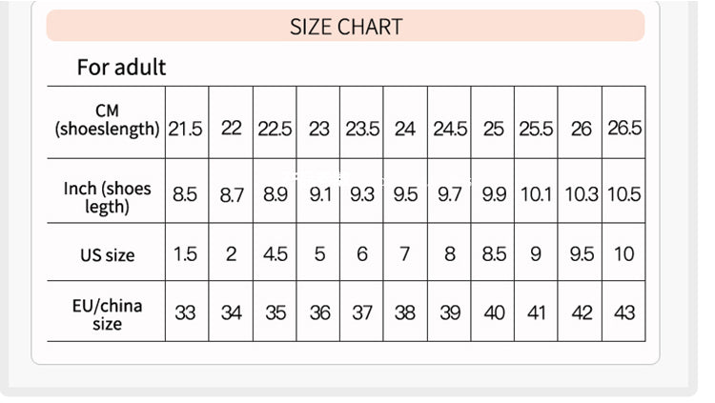The height and width of the screenshot is (403, 715).
Task: Click EU size 33 cell
Action: click(186, 312)
